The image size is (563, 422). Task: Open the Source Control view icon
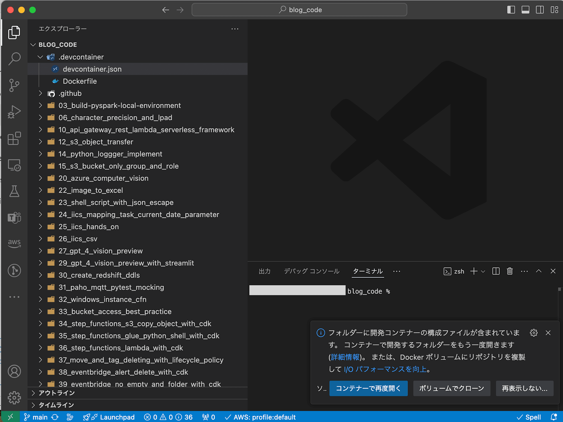point(14,85)
